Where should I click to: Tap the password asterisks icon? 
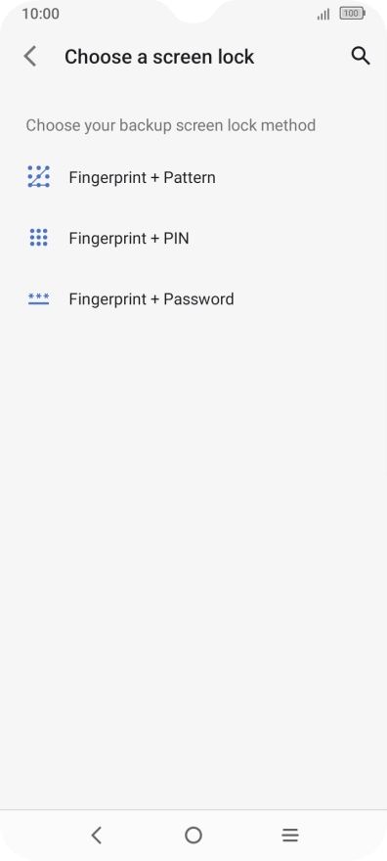coord(38,298)
